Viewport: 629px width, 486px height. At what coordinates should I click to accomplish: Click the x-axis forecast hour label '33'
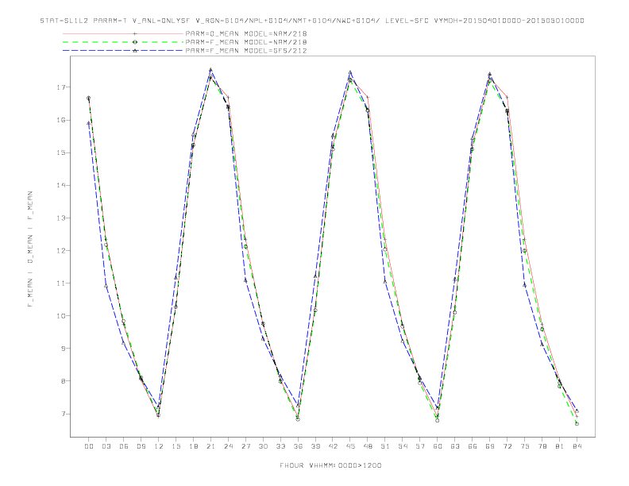280,446
